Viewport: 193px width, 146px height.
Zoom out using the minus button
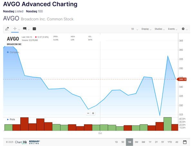(x=88, y=113)
